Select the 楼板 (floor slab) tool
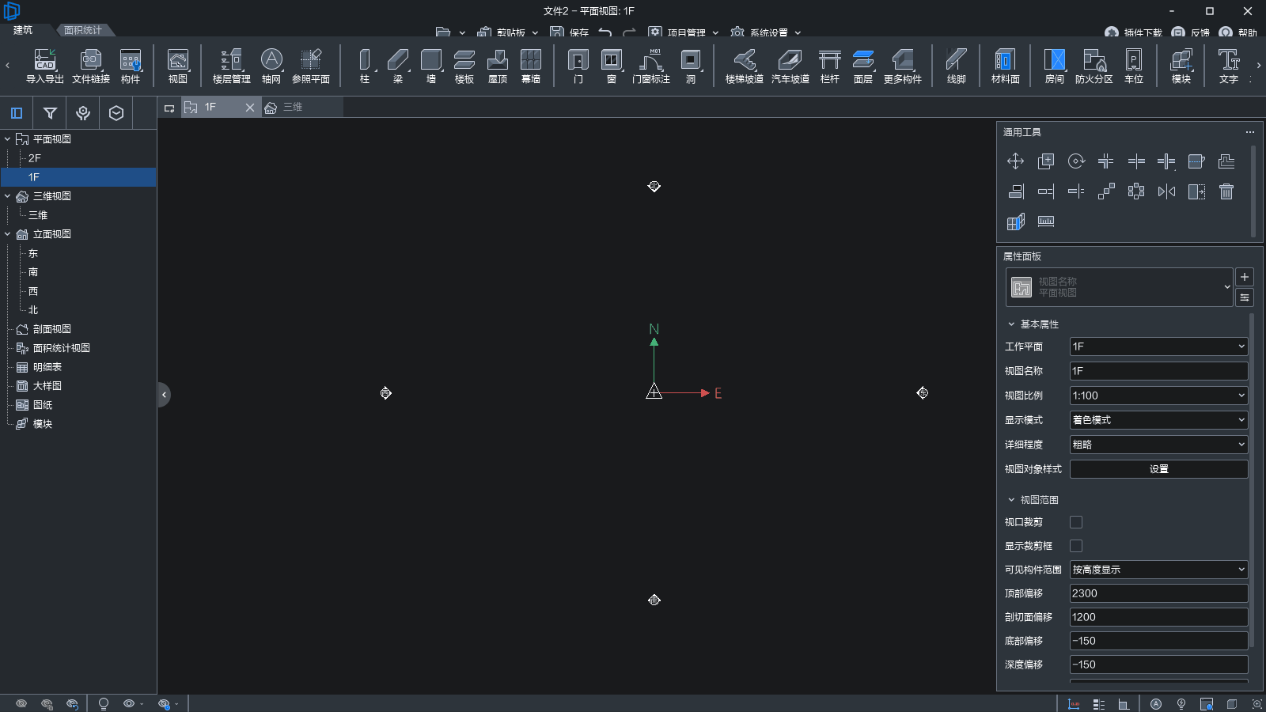The width and height of the screenshot is (1266, 712). pyautogui.click(x=464, y=66)
